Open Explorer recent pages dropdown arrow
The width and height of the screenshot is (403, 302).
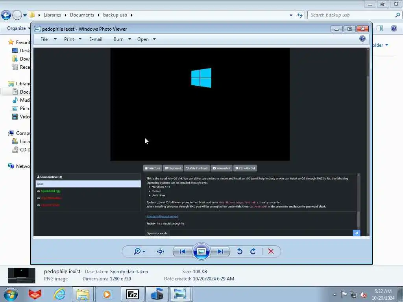point(25,15)
